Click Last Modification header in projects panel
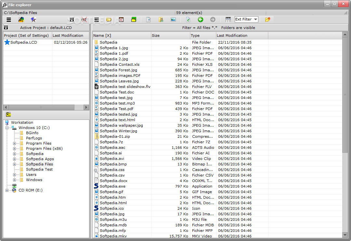 coord(71,35)
